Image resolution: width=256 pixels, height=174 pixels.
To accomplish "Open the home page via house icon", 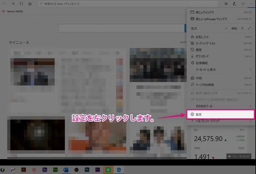I will tap(30, 4).
